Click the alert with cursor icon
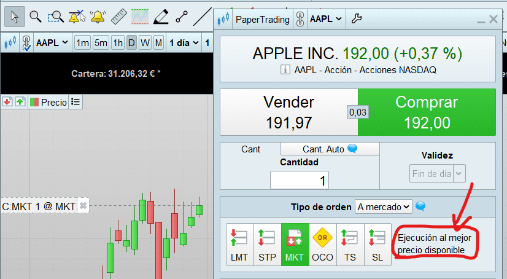This screenshot has width=507, height=279. [77, 17]
